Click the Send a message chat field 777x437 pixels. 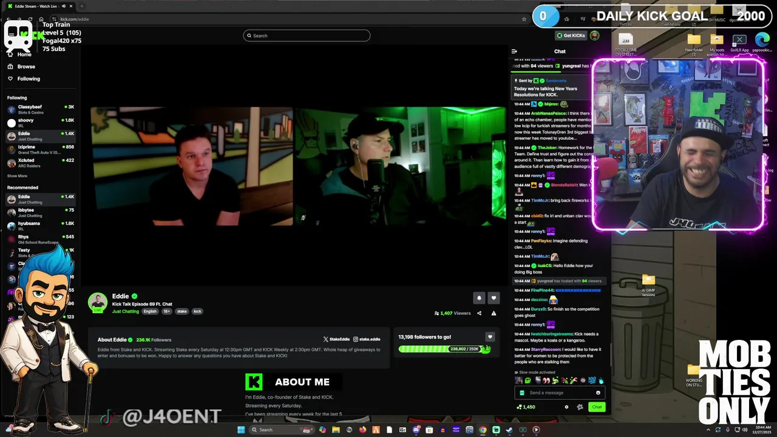[x=560, y=393]
